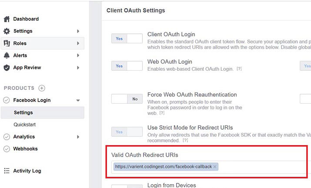This screenshot has height=188, width=311.
Task: Open the Webhooks product page
Action: click(25, 149)
